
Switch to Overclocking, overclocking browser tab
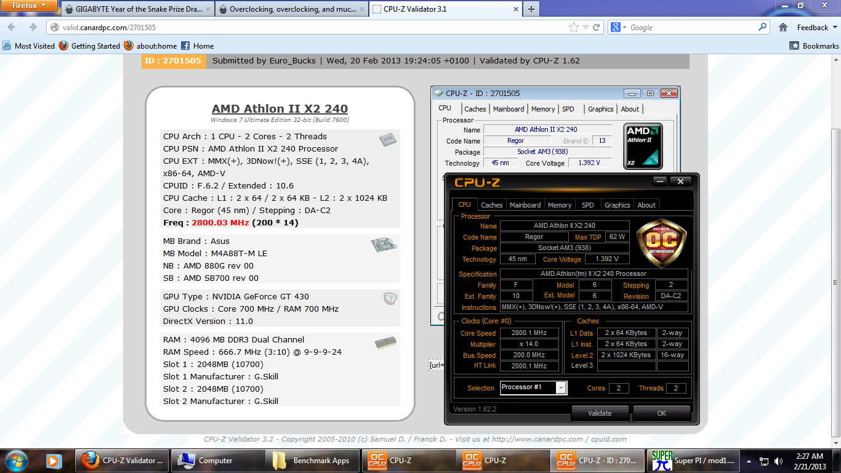click(291, 9)
